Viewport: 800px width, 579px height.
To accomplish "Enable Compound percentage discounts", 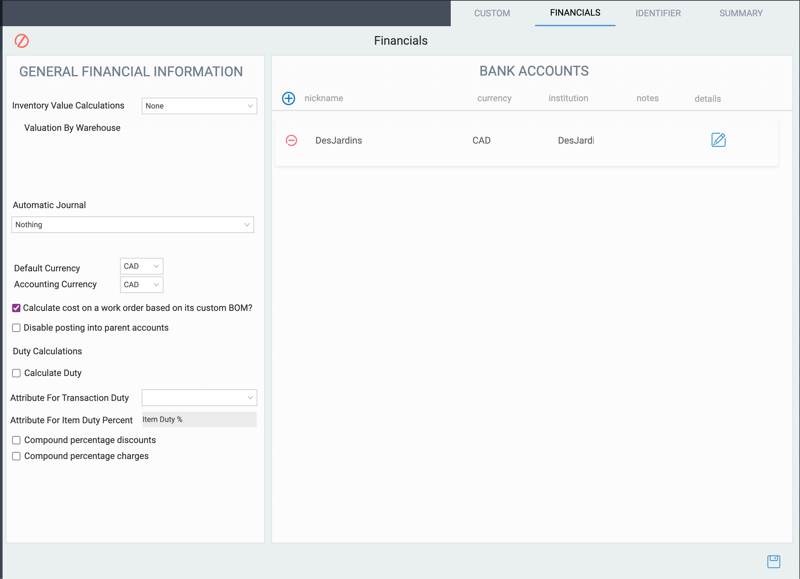I will click(16, 440).
